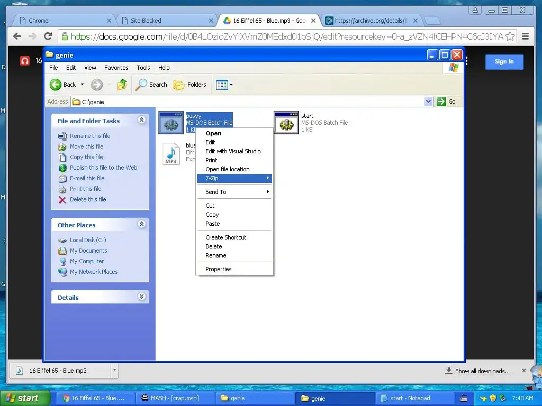Open the Views icon button
Viewport: 542px width, 406px height.
[x=222, y=85]
